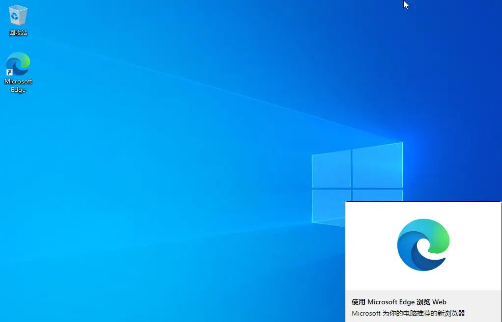Click the 回收站 label under the bin
This screenshot has height=322, width=502.
pyautogui.click(x=18, y=33)
